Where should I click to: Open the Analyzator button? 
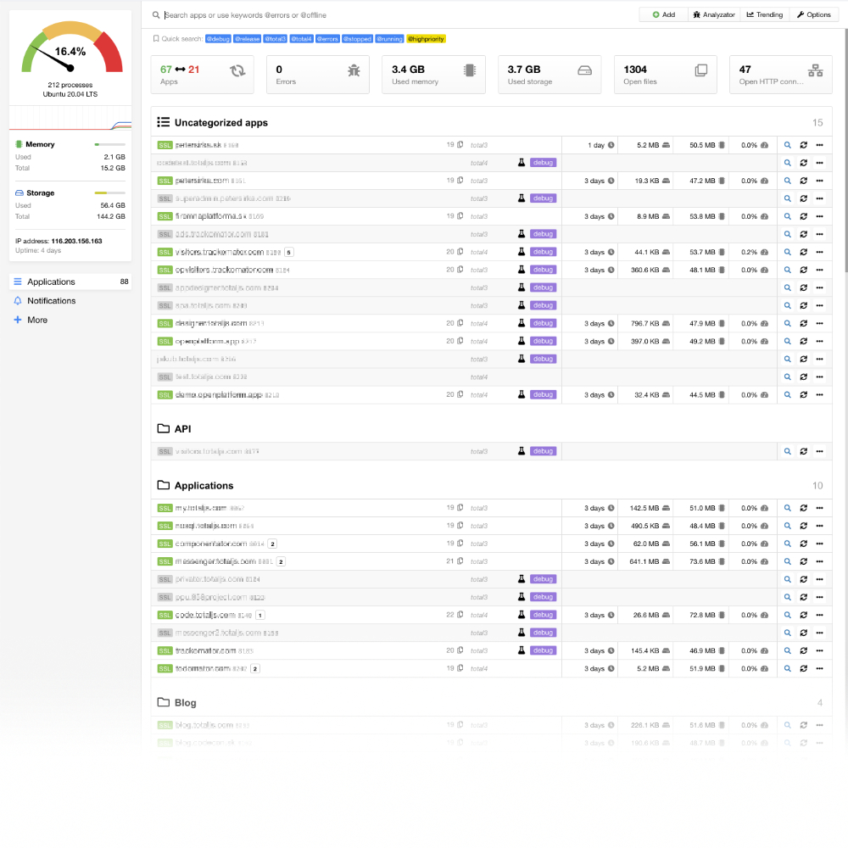point(713,14)
